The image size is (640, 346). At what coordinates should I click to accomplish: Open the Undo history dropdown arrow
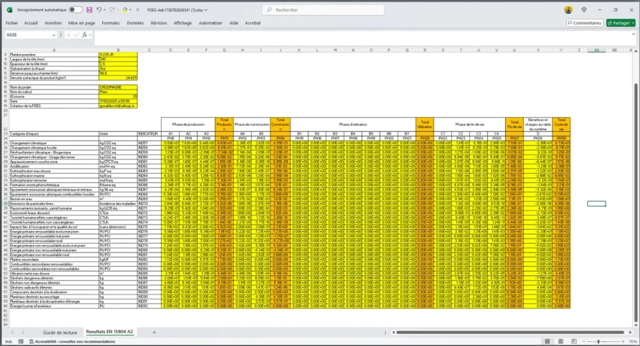(105, 10)
